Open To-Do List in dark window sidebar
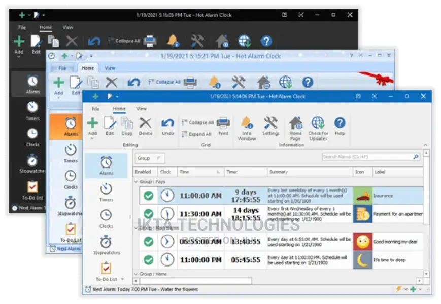Image resolution: width=441 pixels, height=304 pixels. pos(32,191)
